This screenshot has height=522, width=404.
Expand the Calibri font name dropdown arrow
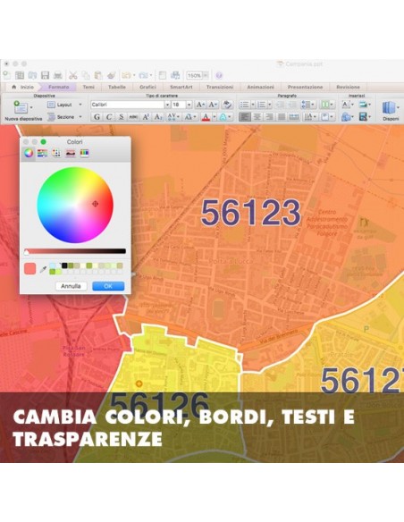[167, 105]
